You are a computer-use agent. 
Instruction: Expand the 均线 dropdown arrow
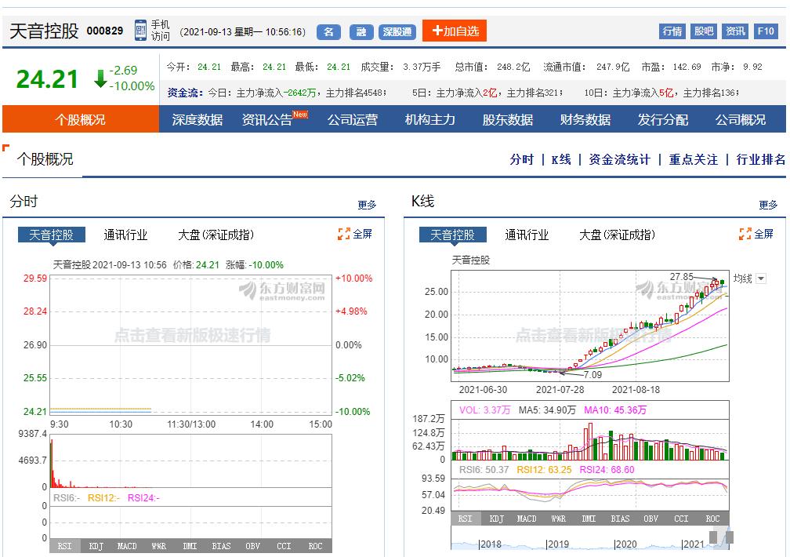coord(761,278)
